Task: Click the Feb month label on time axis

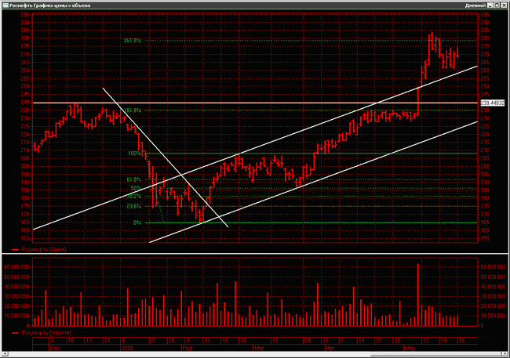Action: click(x=188, y=348)
